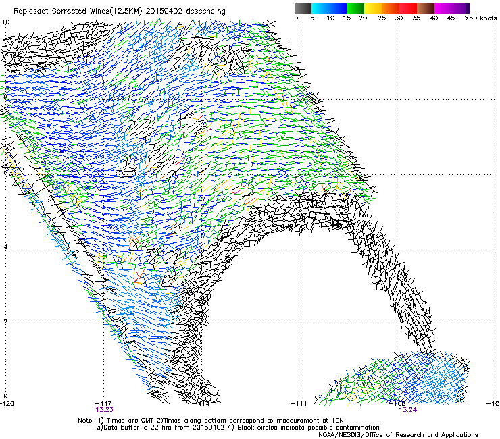Click the orange 25-30 knots legend swatch
Screen dimensions: 500x439
pos(391,8)
